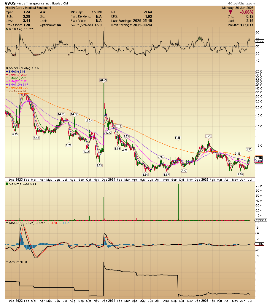267x303 pixels.
Task: Click the red down-triangle change indicator
Action: click(x=231, y=12)
